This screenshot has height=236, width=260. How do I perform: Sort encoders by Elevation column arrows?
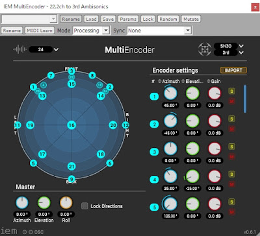[183, 81]
